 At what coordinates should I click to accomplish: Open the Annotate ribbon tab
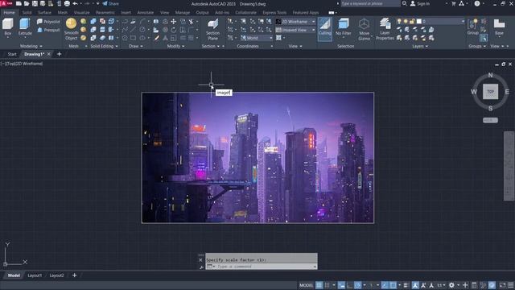coord(145,13)
